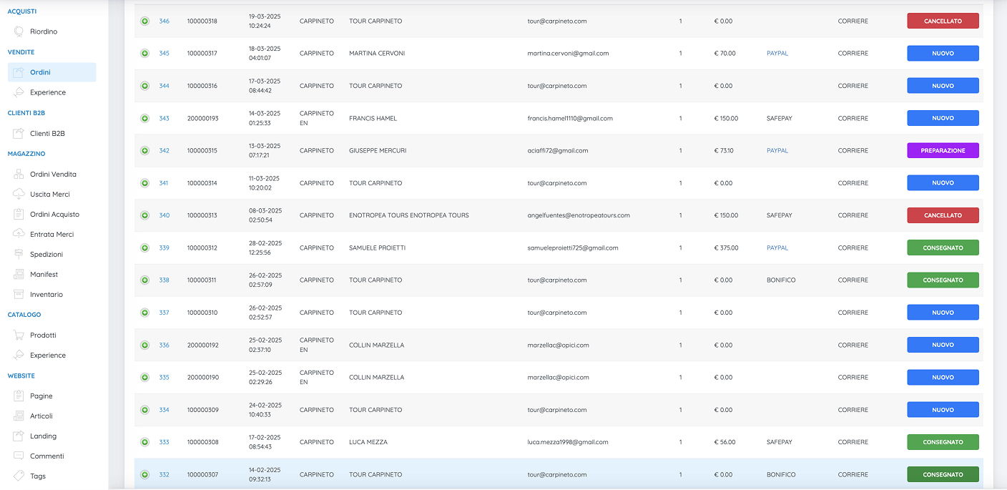Click the Commenti speech bubble icon
The image size is (1007, 490).
coord(19,456)
